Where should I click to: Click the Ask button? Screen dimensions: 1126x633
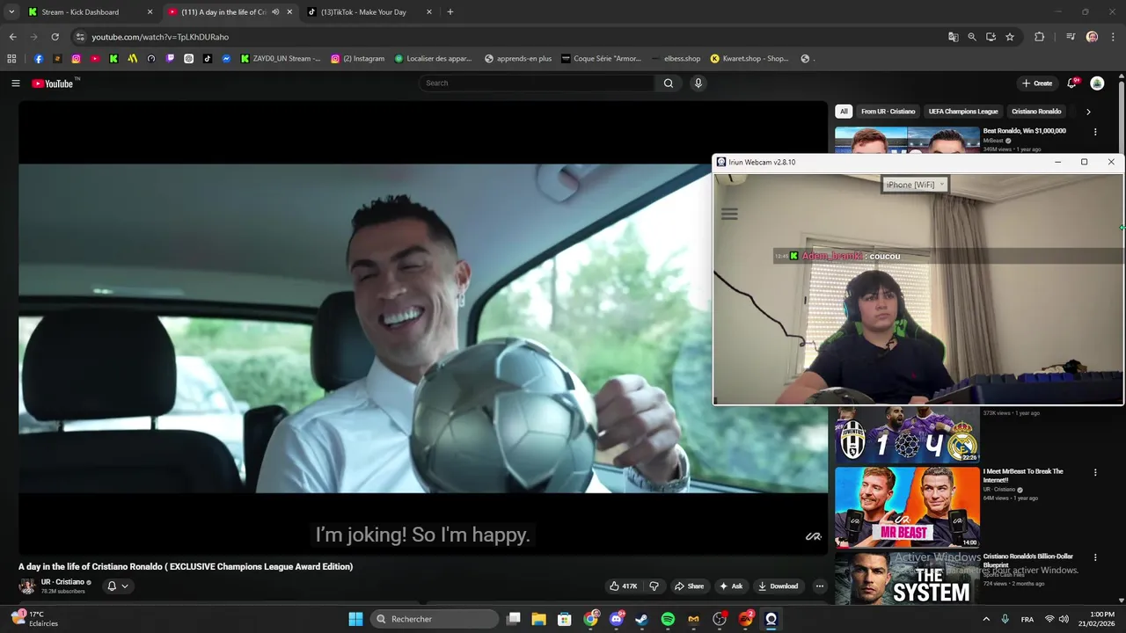click(x=731, y=586)
